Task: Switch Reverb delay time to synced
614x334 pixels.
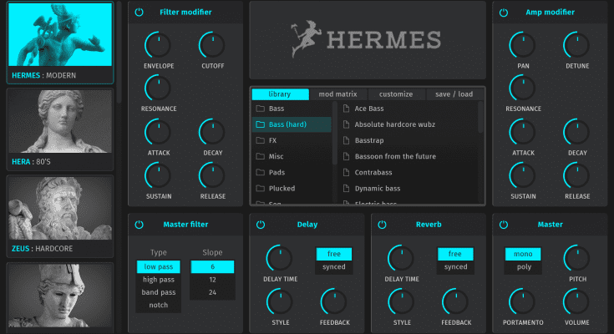Action: [455, 267]
